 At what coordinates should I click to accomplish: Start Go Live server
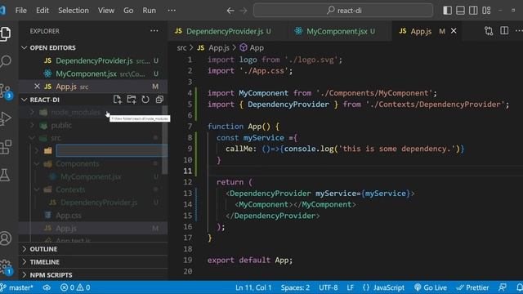coord(431,287)
